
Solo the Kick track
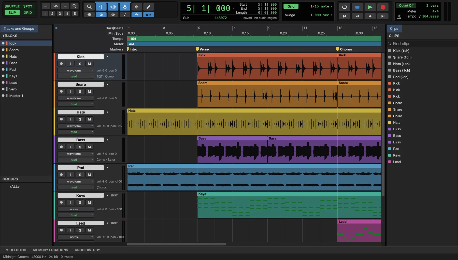pos(80,64)
